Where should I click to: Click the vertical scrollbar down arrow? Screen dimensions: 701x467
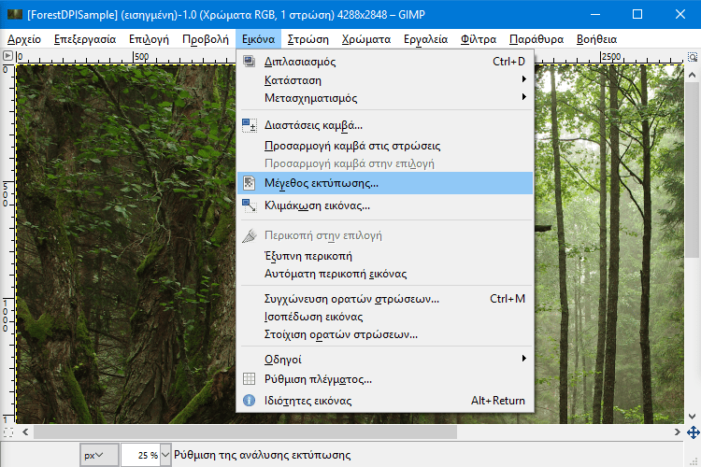click(x=692, y=416)
